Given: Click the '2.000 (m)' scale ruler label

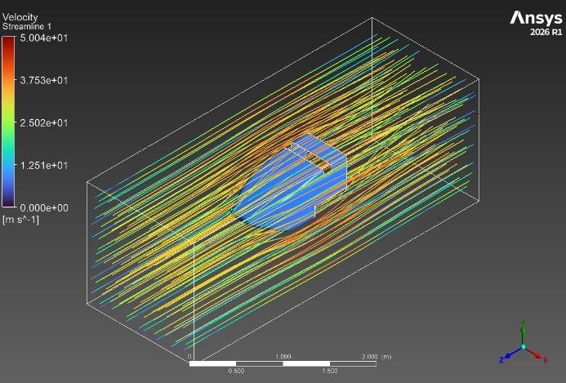Looking at the screenshot, I should (377, 357).
